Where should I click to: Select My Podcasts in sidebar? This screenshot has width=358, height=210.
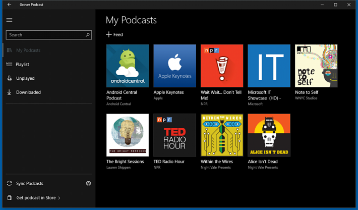pyautogui.click(x=28, y=50)
